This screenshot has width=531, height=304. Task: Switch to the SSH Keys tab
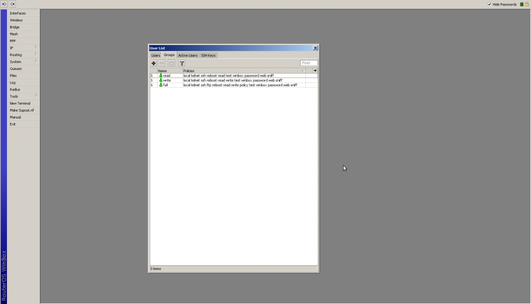(208, 55)
